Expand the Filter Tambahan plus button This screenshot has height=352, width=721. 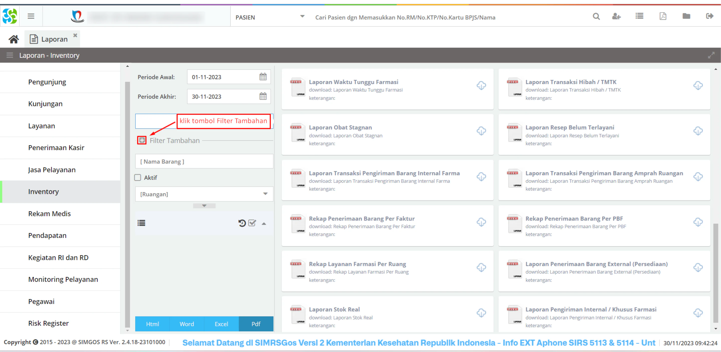(142, 140)
